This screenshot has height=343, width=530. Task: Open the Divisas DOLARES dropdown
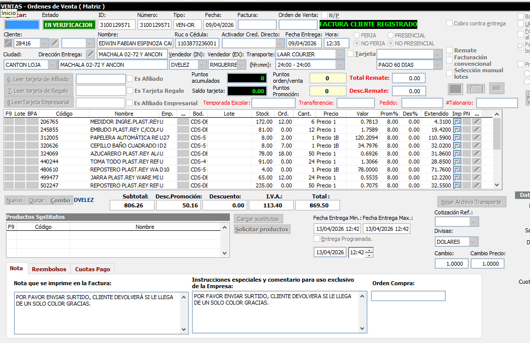(x=473, y=242)
